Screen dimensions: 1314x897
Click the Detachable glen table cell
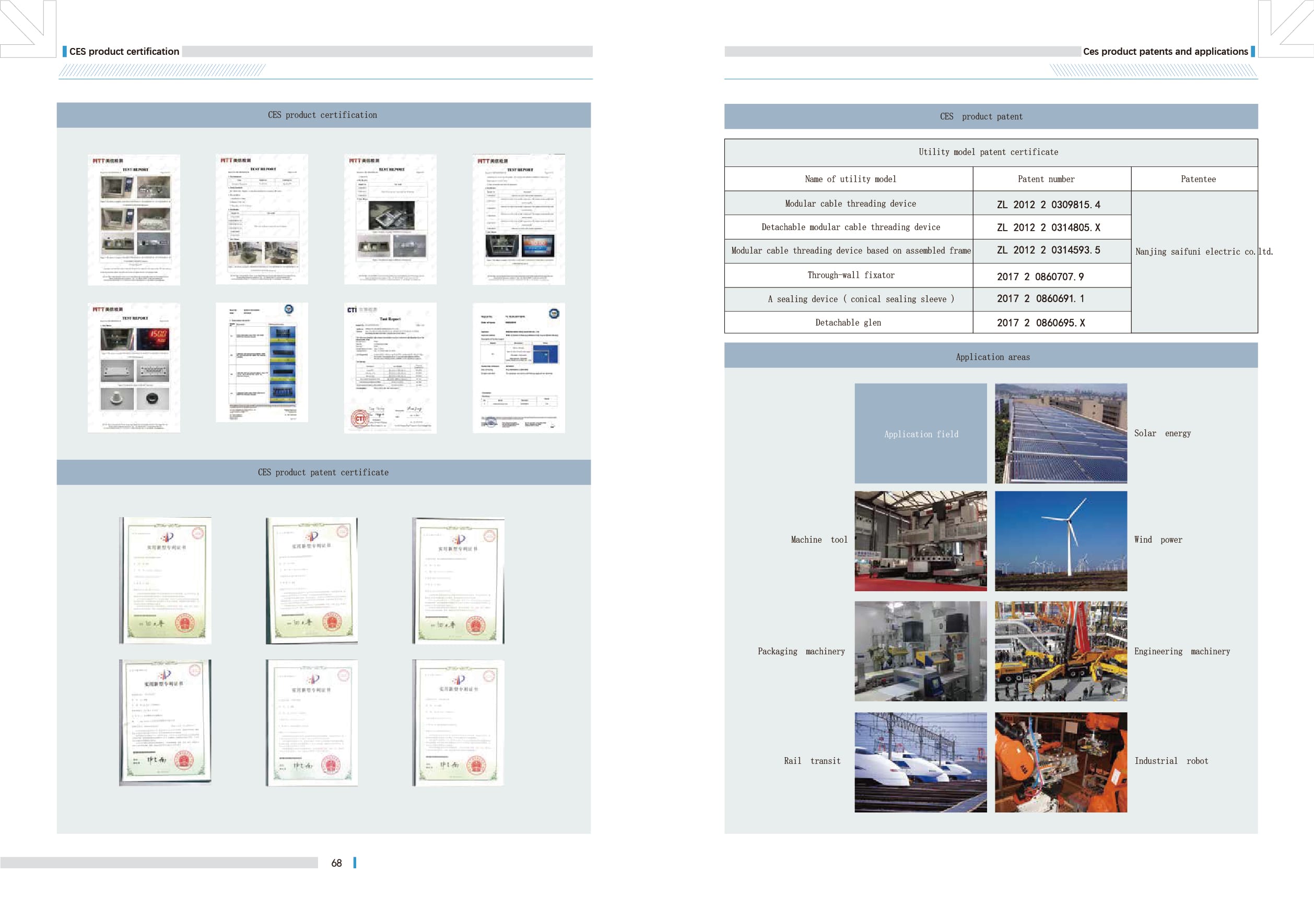848,322
